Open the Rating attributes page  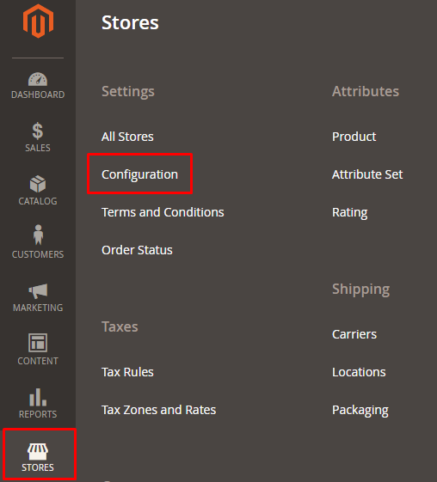tap(349, 212)
